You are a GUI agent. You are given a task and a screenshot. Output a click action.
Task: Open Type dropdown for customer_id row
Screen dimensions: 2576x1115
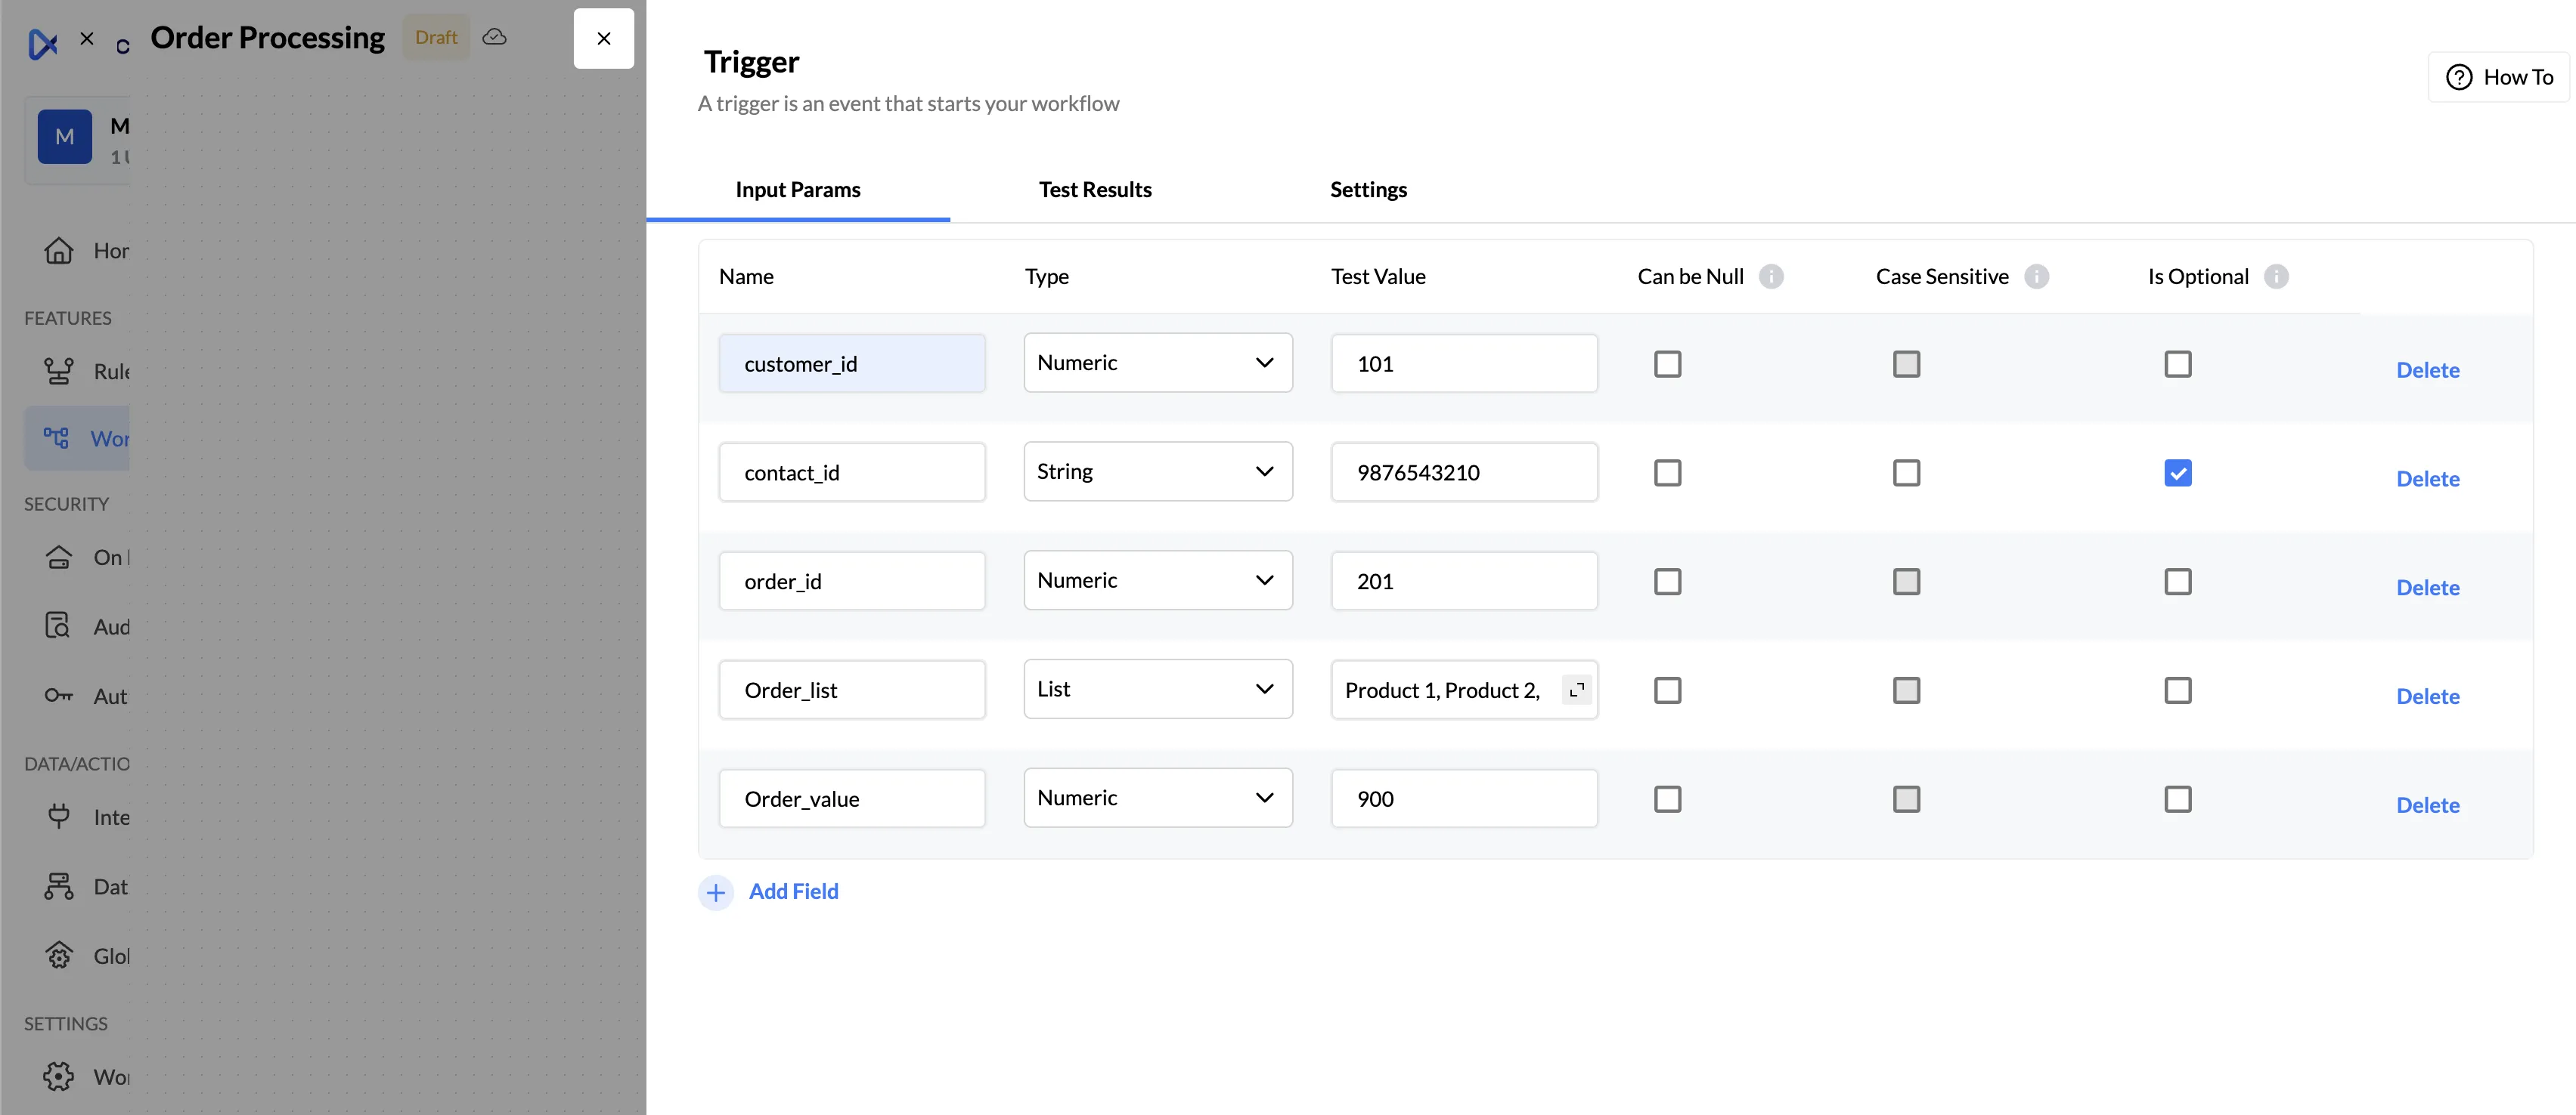[x=1157, y=363]
